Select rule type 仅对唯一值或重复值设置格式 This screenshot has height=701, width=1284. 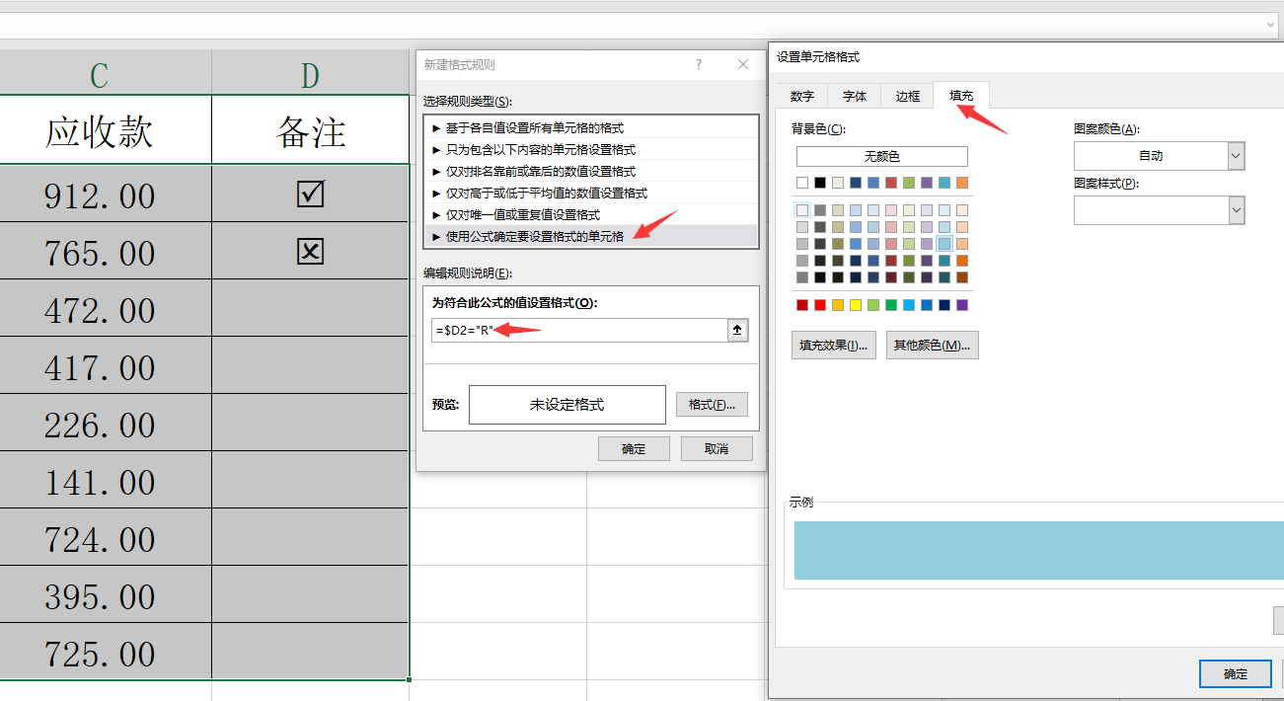(x=590, y=214)
